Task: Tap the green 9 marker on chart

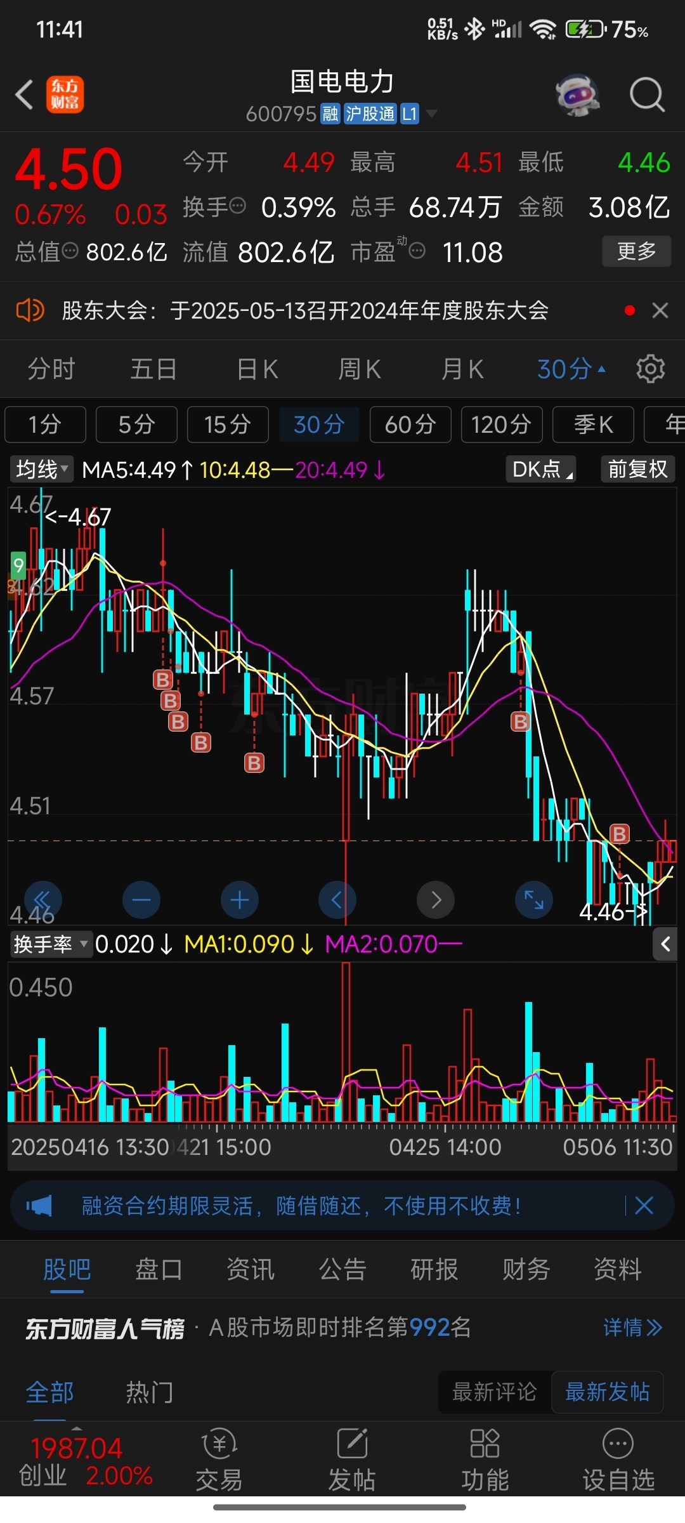Action: pyautogui.click(x=18, y=565)
